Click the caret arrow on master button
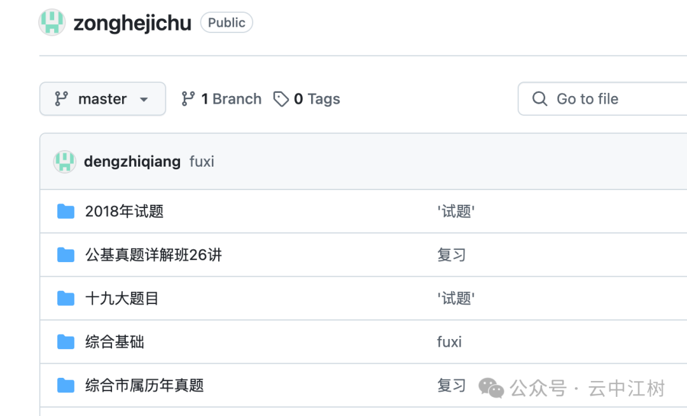 coord(144,100)
